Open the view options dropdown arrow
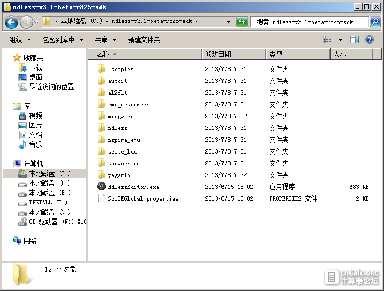384x291 pixels. coord(340,40)
